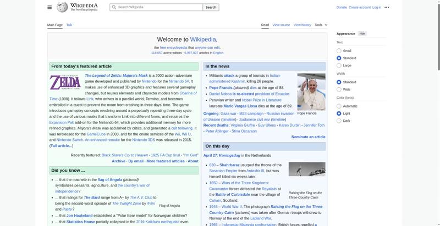Switch to the Main Page tab

tap(54, 25)
